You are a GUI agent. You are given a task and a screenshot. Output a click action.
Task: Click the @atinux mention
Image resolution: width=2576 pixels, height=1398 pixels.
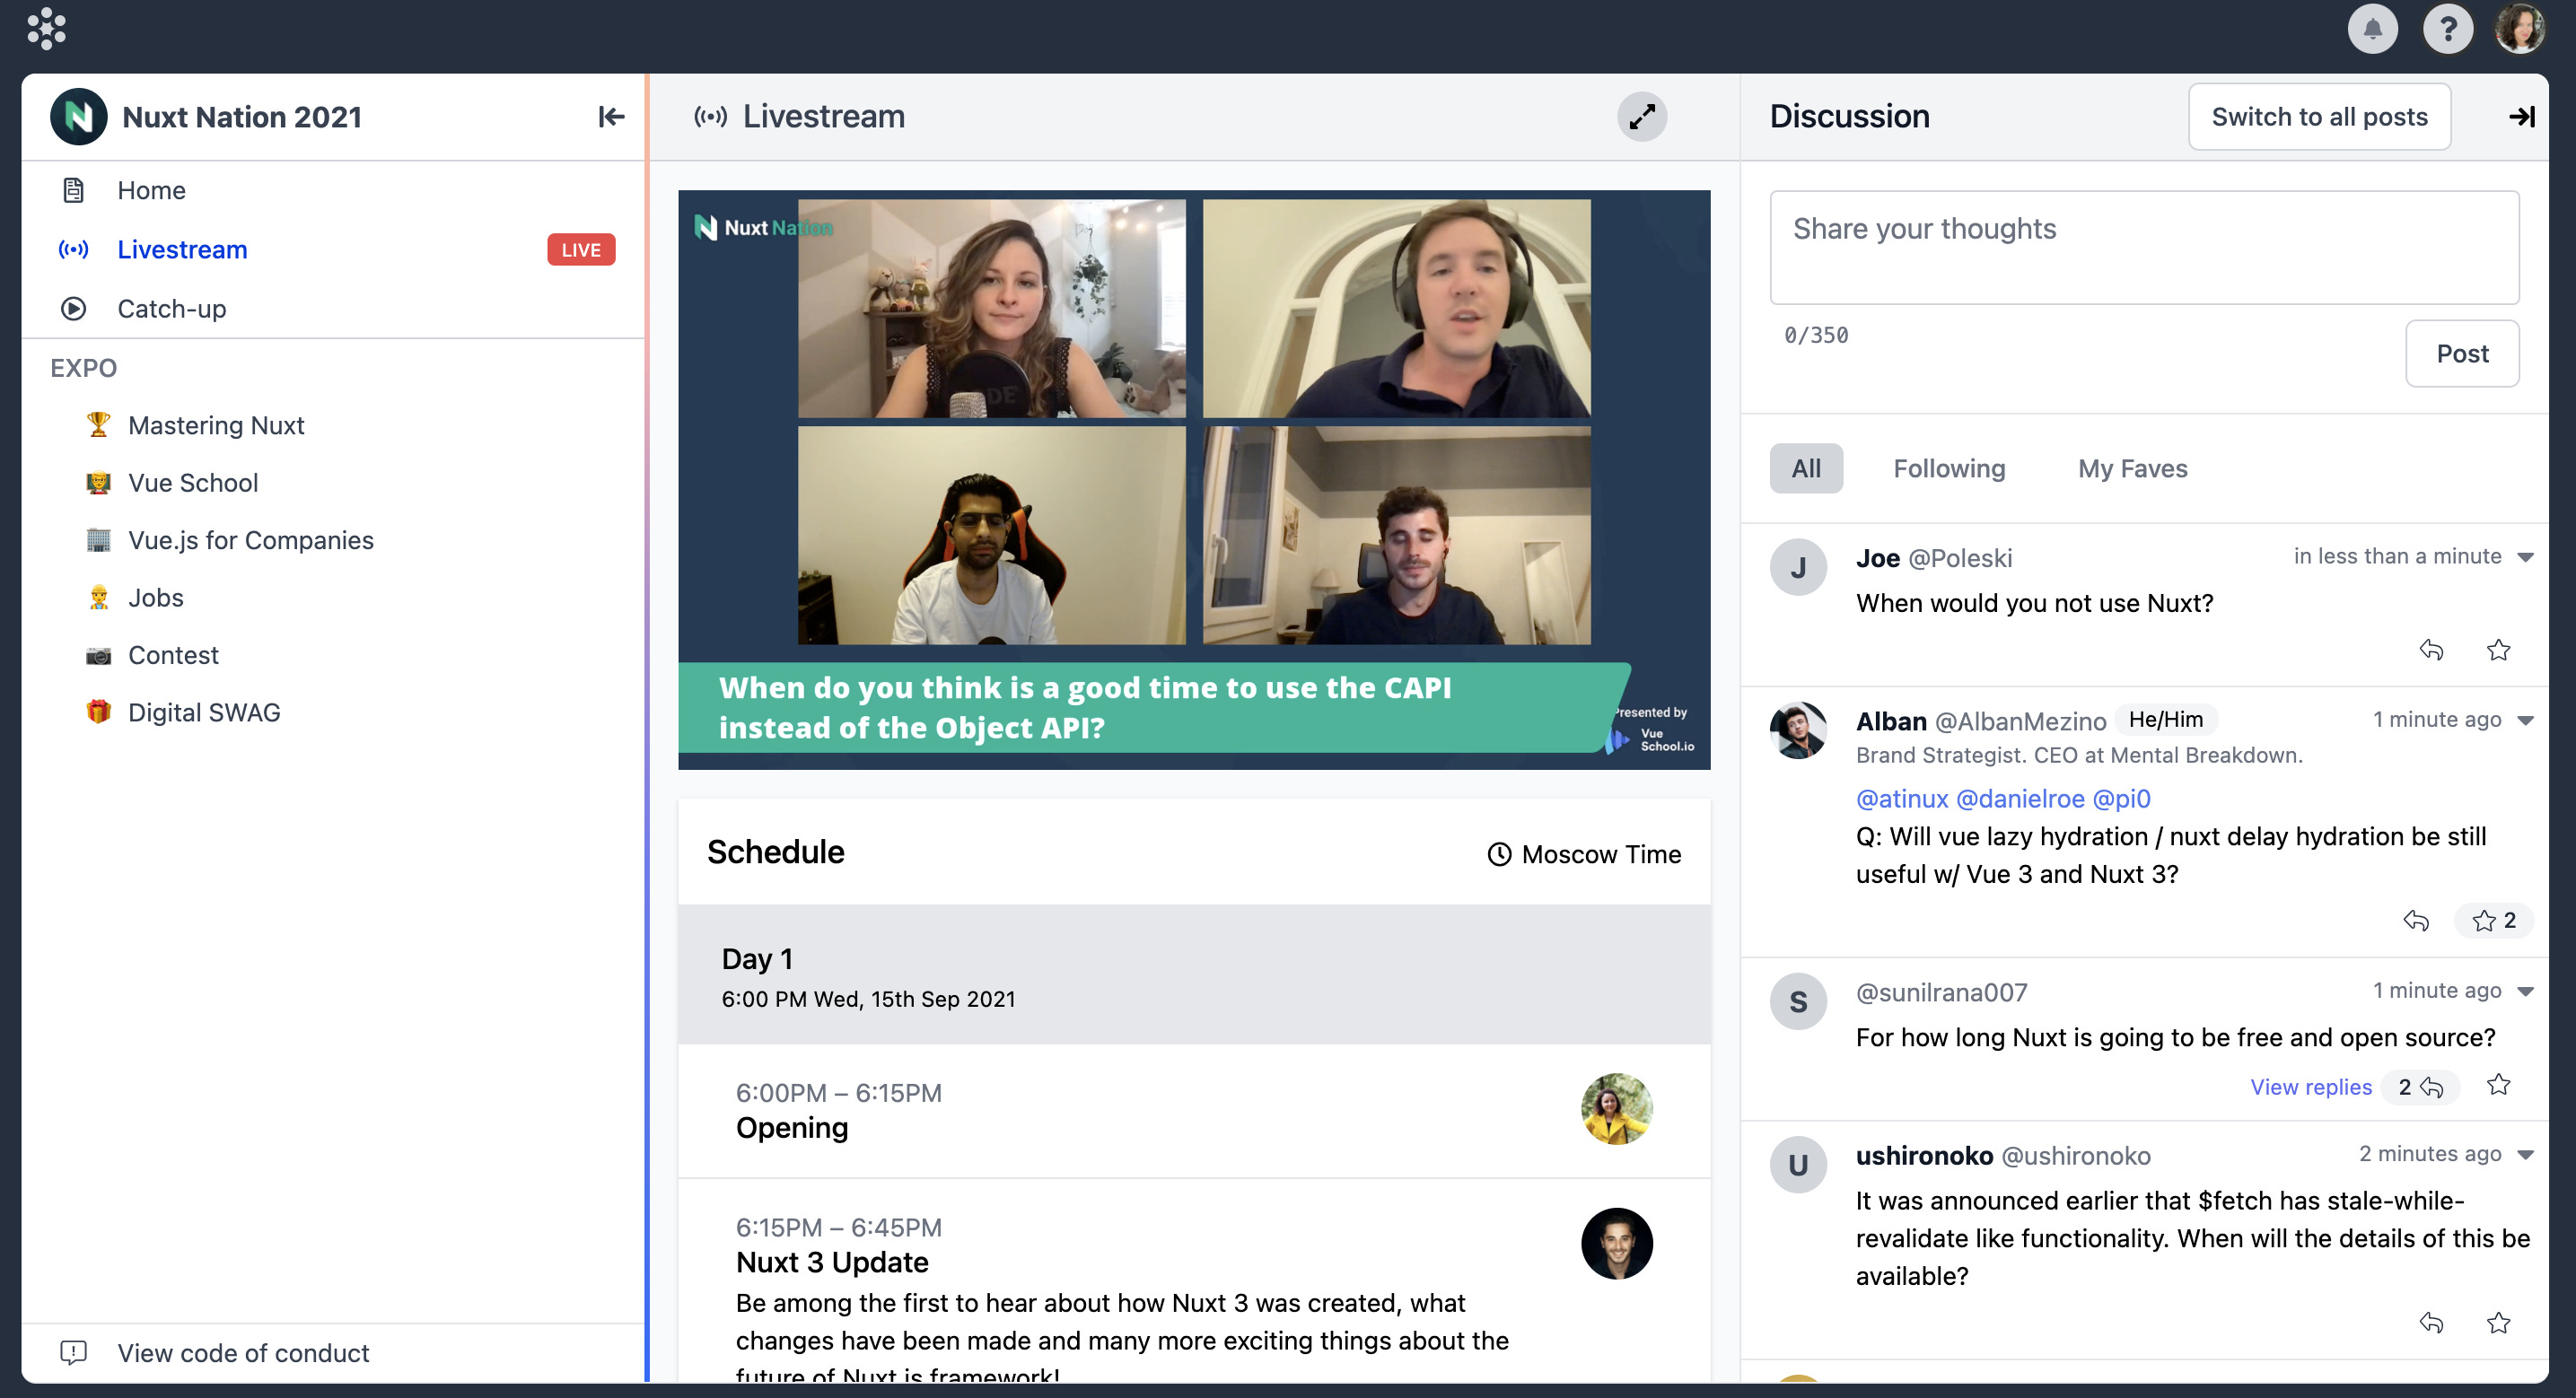1901,798
